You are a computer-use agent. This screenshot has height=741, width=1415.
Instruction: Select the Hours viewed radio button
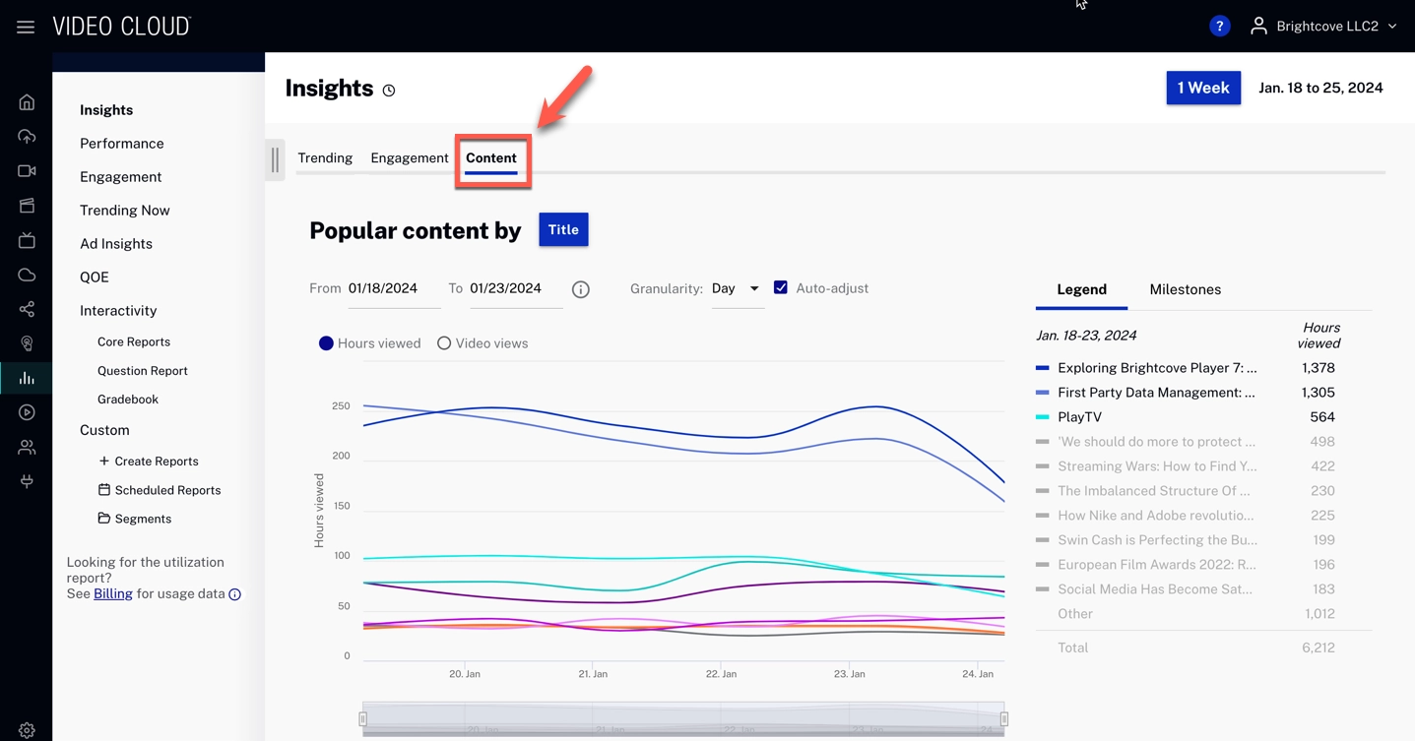click(326, 342)
